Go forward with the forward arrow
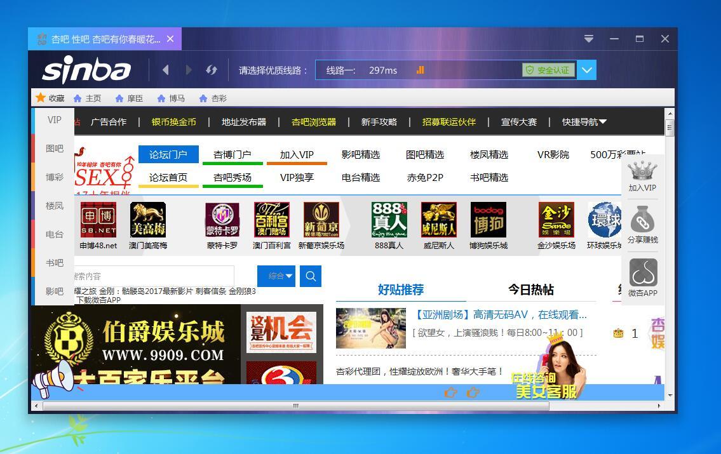This screenshot has height=454, width=721. click(189, 70)
